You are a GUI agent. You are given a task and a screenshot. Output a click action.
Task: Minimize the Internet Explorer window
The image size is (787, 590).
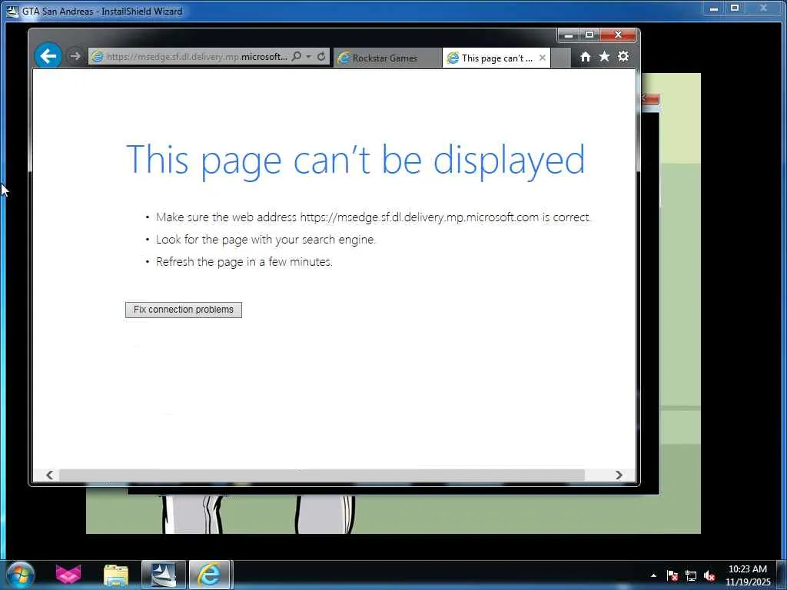569,35
